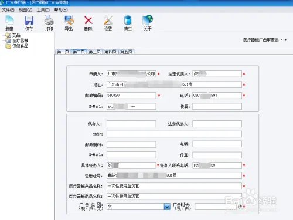Viewport: 293px width, 220px height.
Task: Switch to the 第一页 tab
Action: click(63, 52)
